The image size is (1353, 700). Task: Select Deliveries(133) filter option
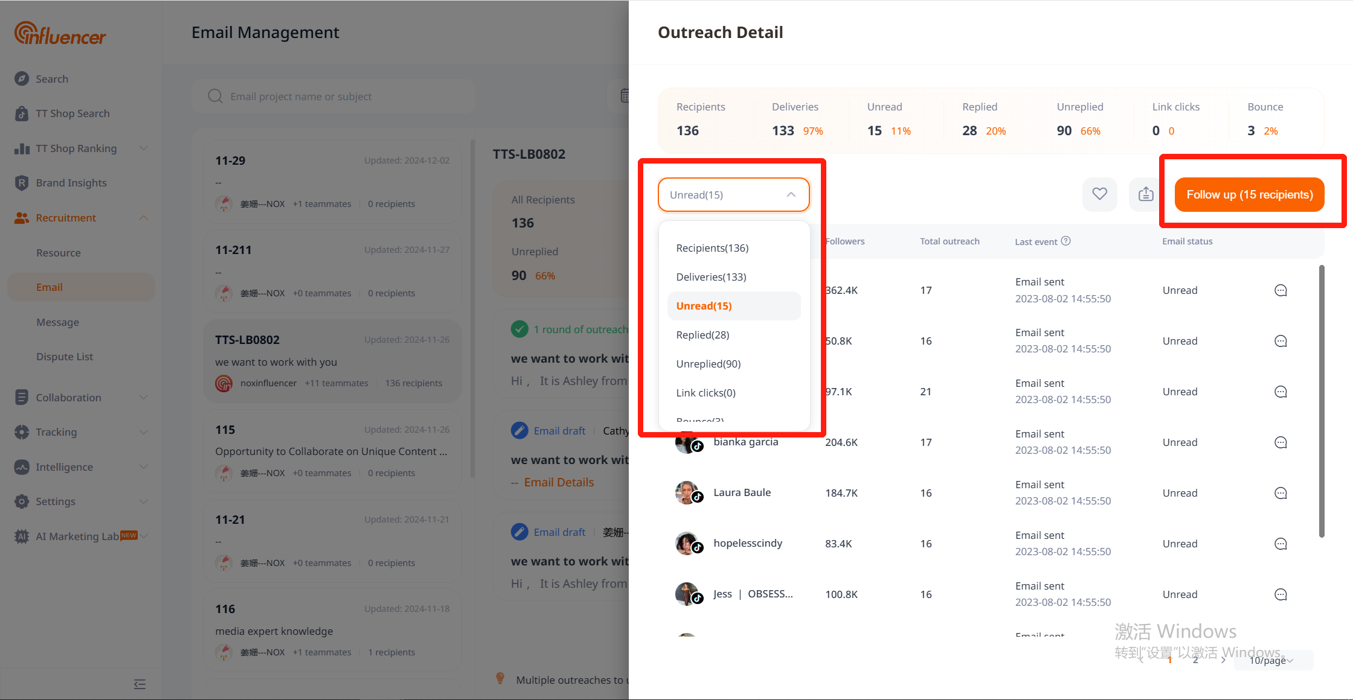click(711, 277)
